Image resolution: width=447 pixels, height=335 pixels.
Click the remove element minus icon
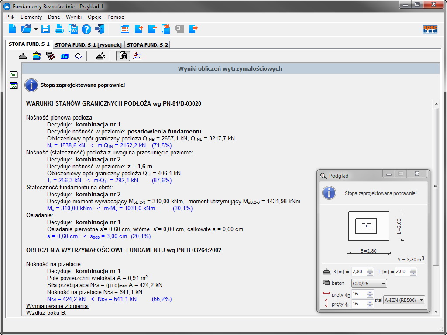click(x=152, y=29)
